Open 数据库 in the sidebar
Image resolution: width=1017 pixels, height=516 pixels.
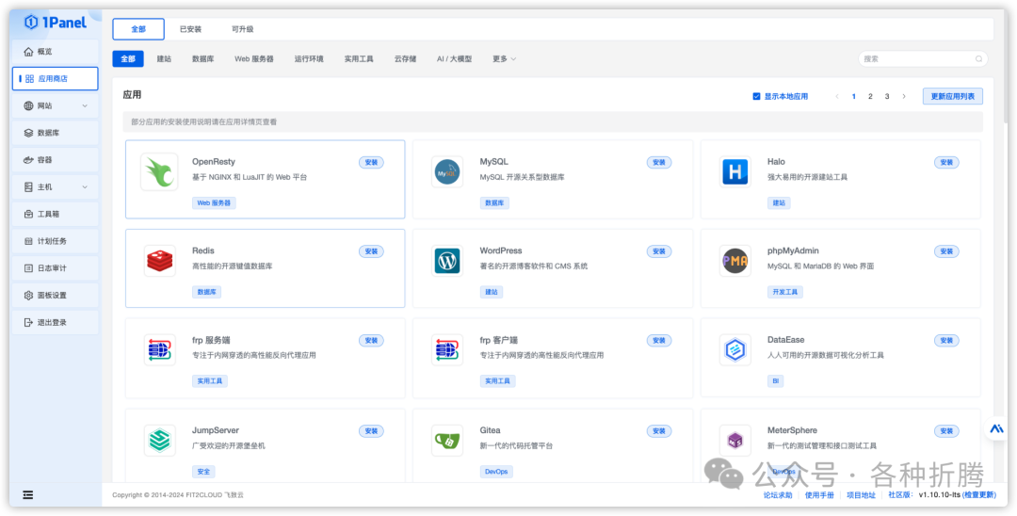pos(56,133)
